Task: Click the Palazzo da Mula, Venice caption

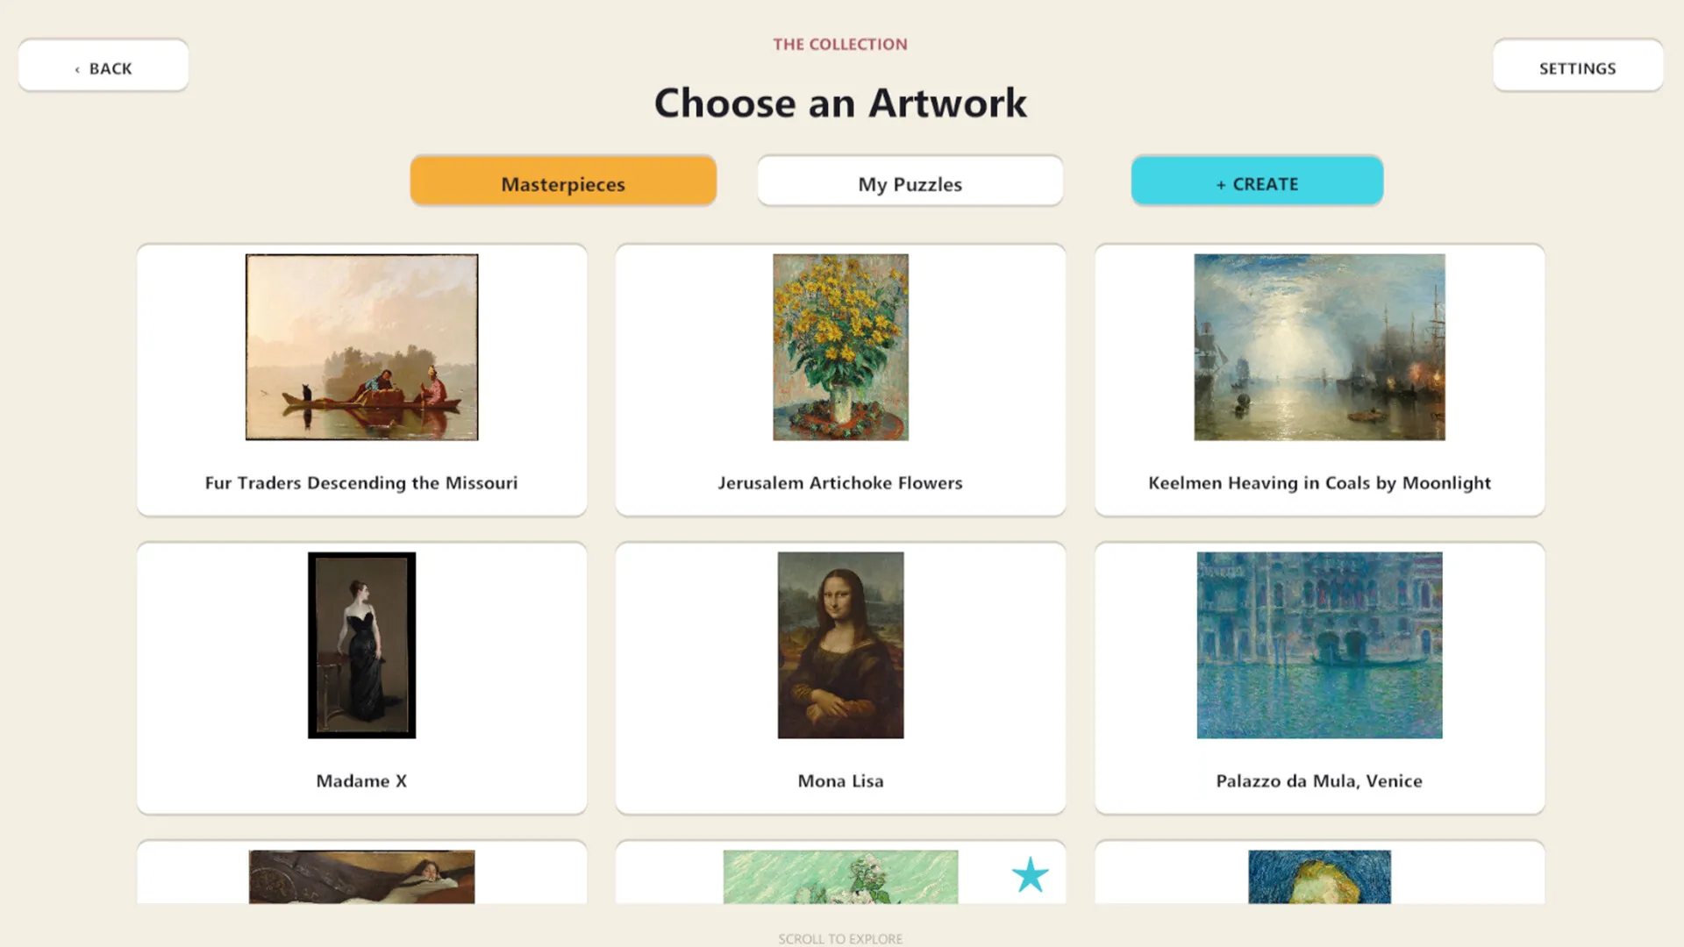Action: click(1319, 781)
